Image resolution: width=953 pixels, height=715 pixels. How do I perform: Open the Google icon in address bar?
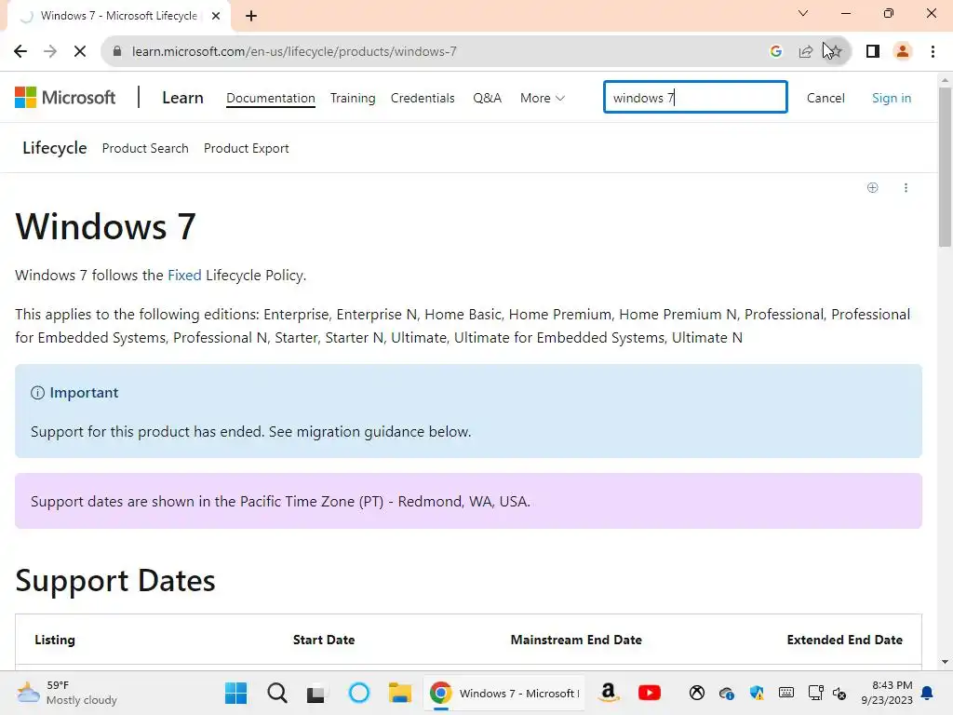[775, 51]
